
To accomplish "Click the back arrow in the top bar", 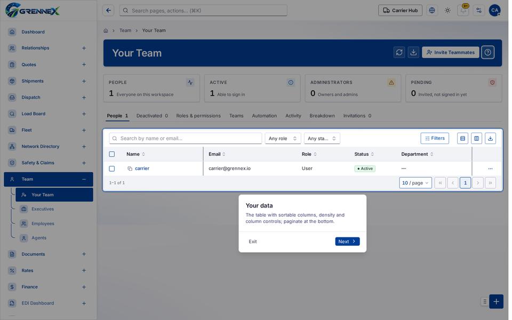I will (108, 11).
